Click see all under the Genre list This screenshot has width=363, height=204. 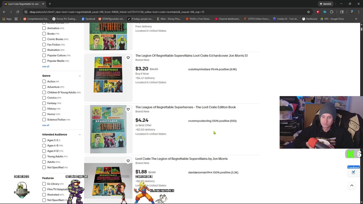46,125
